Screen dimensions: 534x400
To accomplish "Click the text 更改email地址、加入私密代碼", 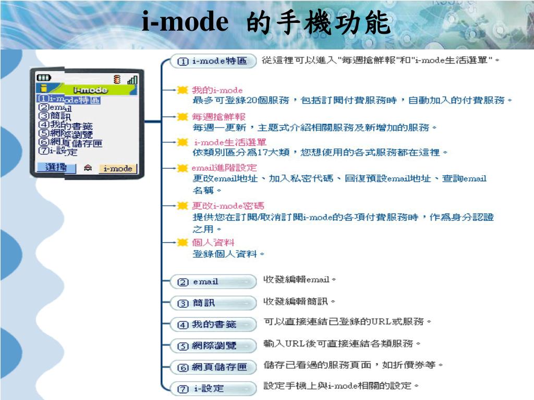I will click(263, 178).
